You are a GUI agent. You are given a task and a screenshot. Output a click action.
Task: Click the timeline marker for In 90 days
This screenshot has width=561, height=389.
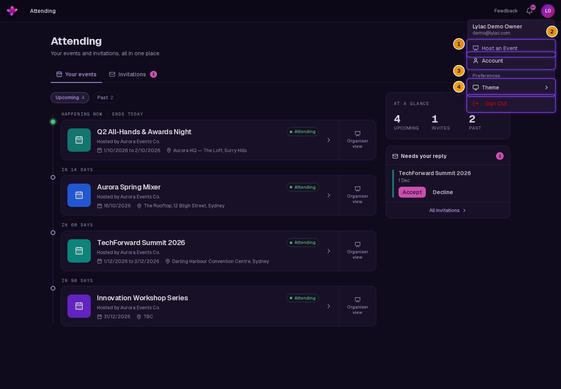53,288
